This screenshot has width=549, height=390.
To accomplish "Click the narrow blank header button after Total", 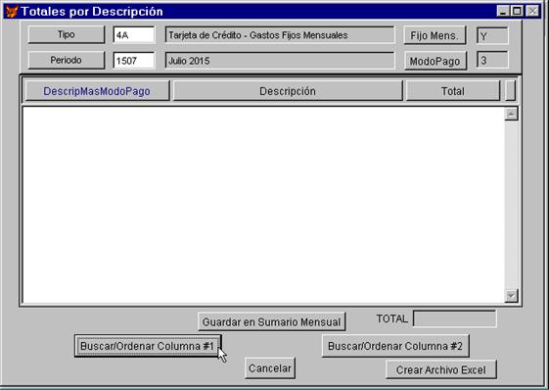I will (511, 91).
